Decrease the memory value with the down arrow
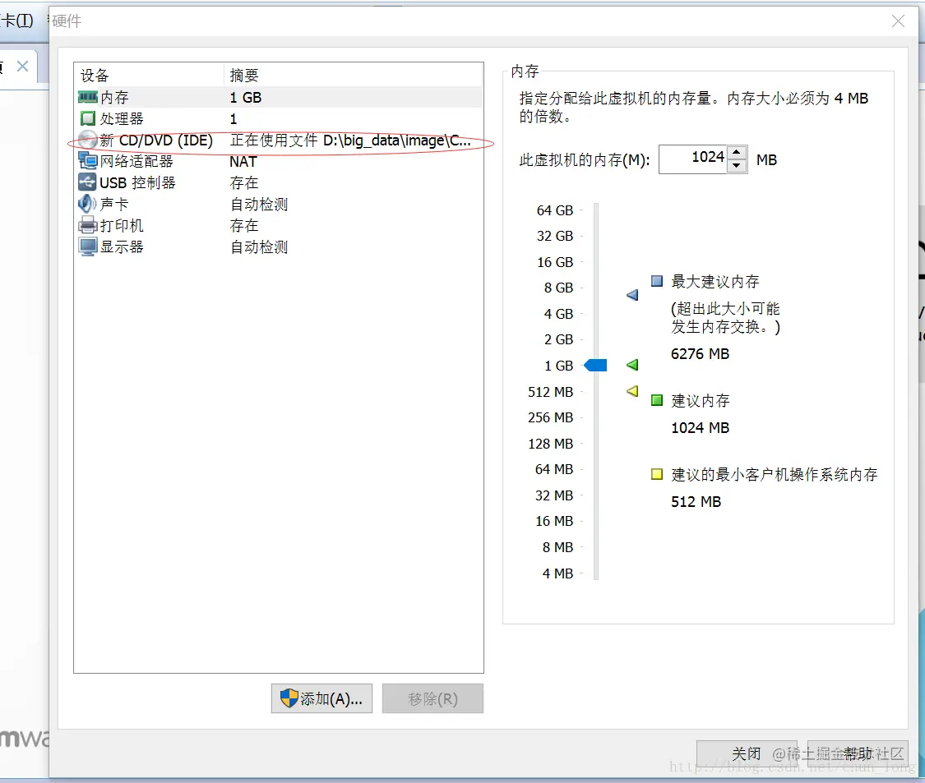This screenshot has height=783, width=925. click(736, 166)
